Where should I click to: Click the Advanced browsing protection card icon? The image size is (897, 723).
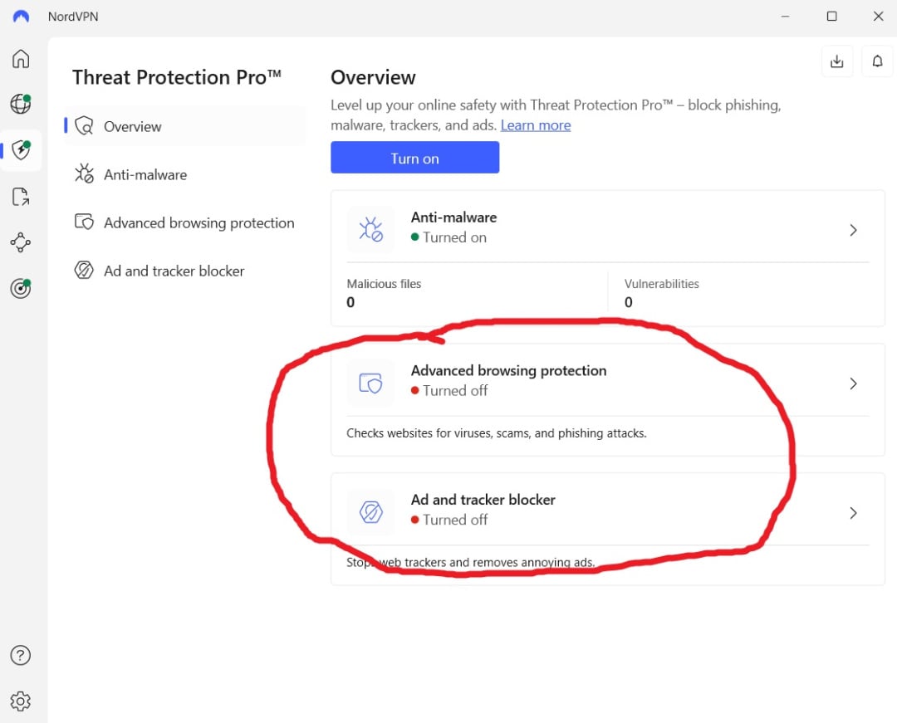pyautogui.click(x=370, y=383)
